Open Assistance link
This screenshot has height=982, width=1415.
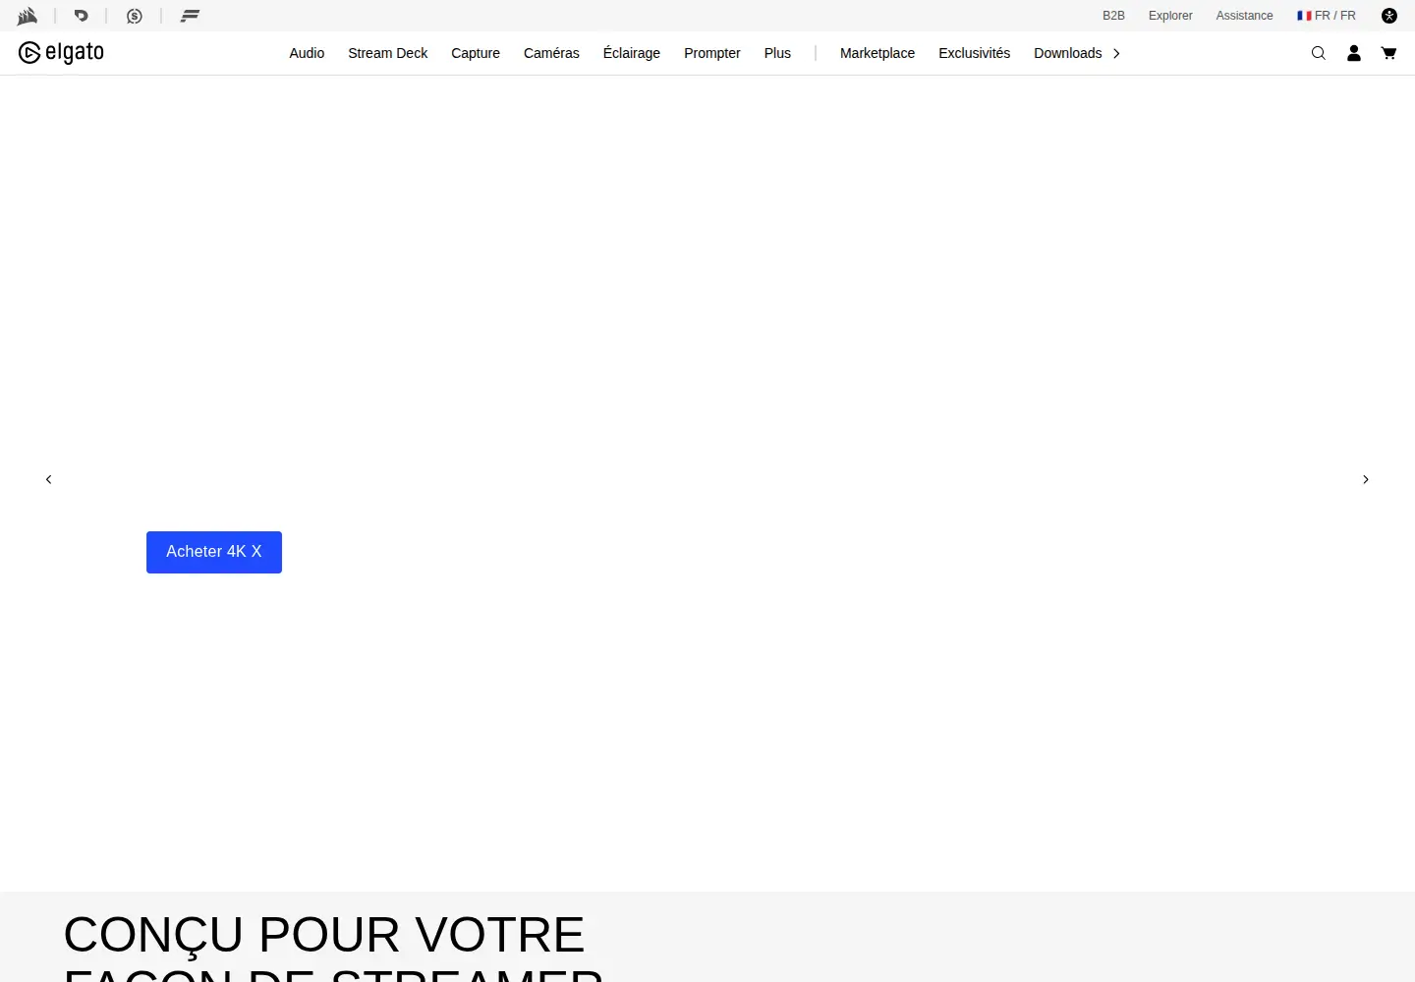tap(1244, 16)
